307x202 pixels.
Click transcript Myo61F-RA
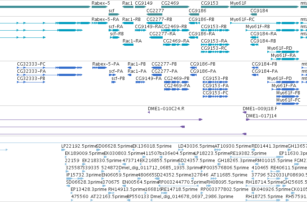[283, 55]
